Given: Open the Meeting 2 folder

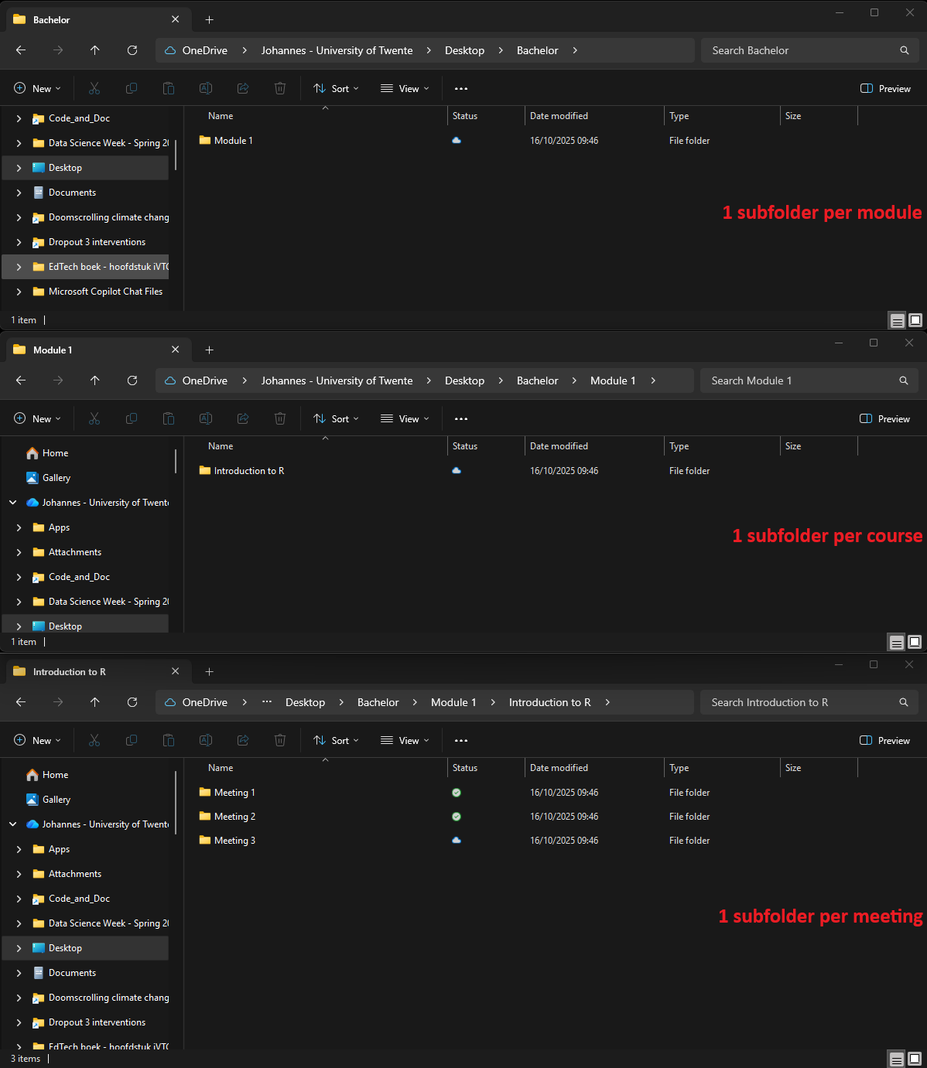Looking at the screenshot, I should pos(234,817).
